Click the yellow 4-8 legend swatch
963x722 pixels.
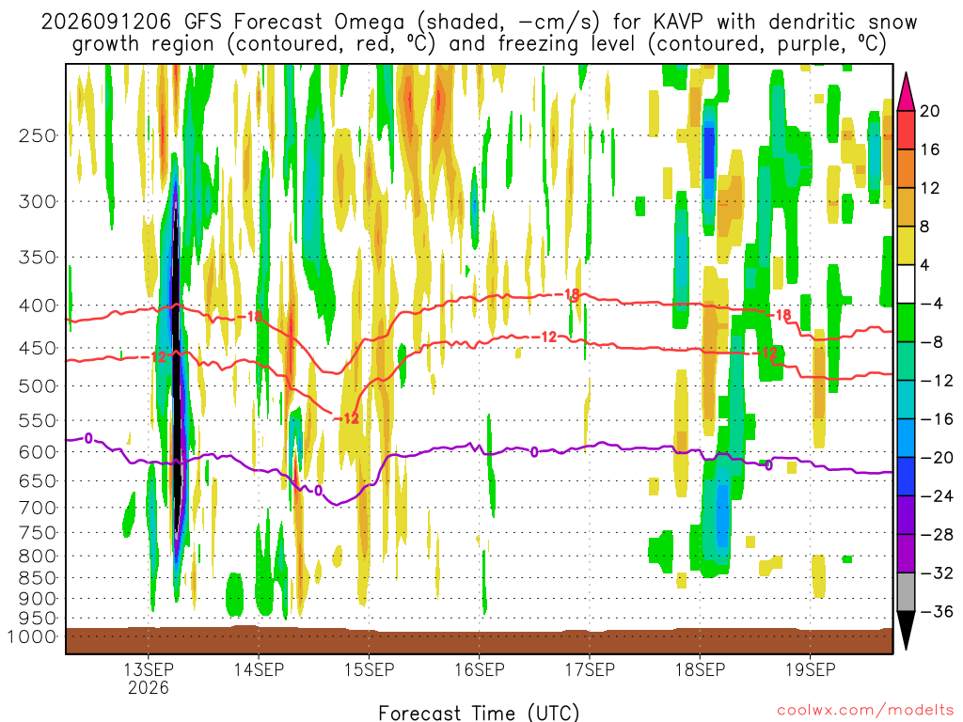[x=906, y=245]
